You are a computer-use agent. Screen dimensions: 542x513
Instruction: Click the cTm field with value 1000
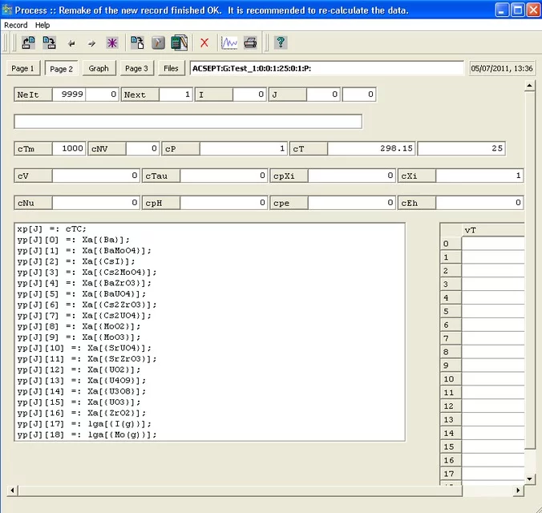pyautogui.click(x=69, y=148)
